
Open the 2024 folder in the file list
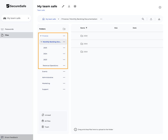point(86,44)
